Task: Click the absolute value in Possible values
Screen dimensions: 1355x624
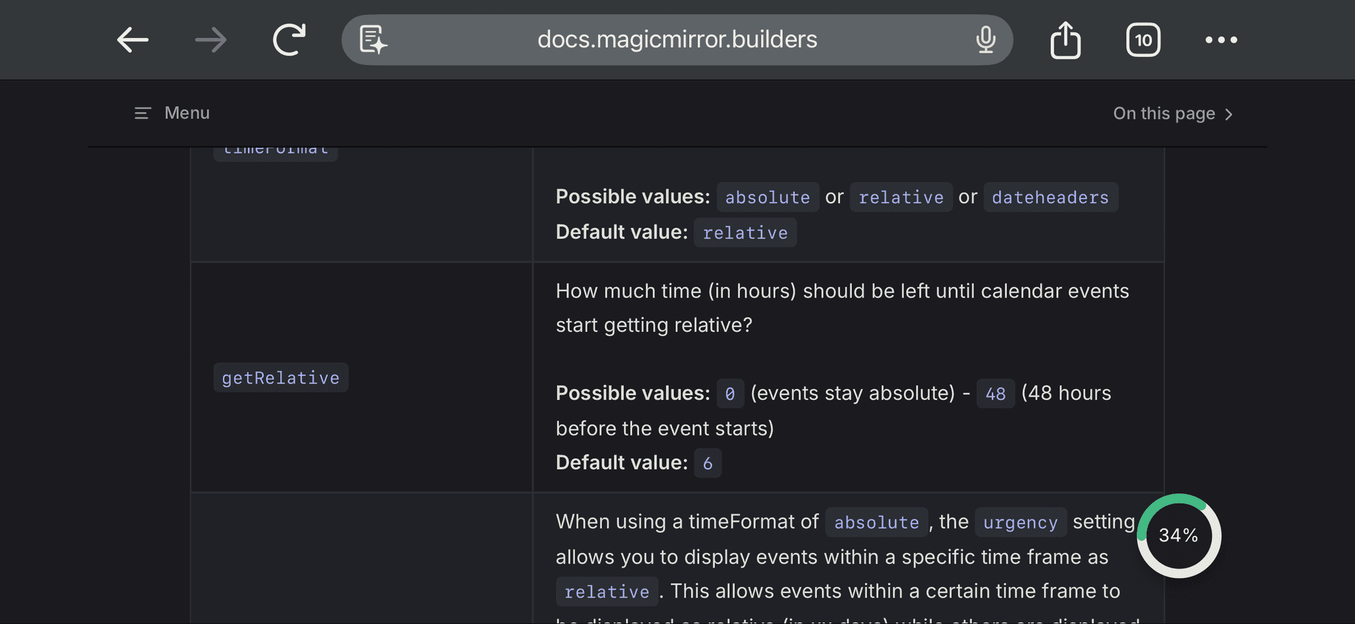Action: [768, 197]
